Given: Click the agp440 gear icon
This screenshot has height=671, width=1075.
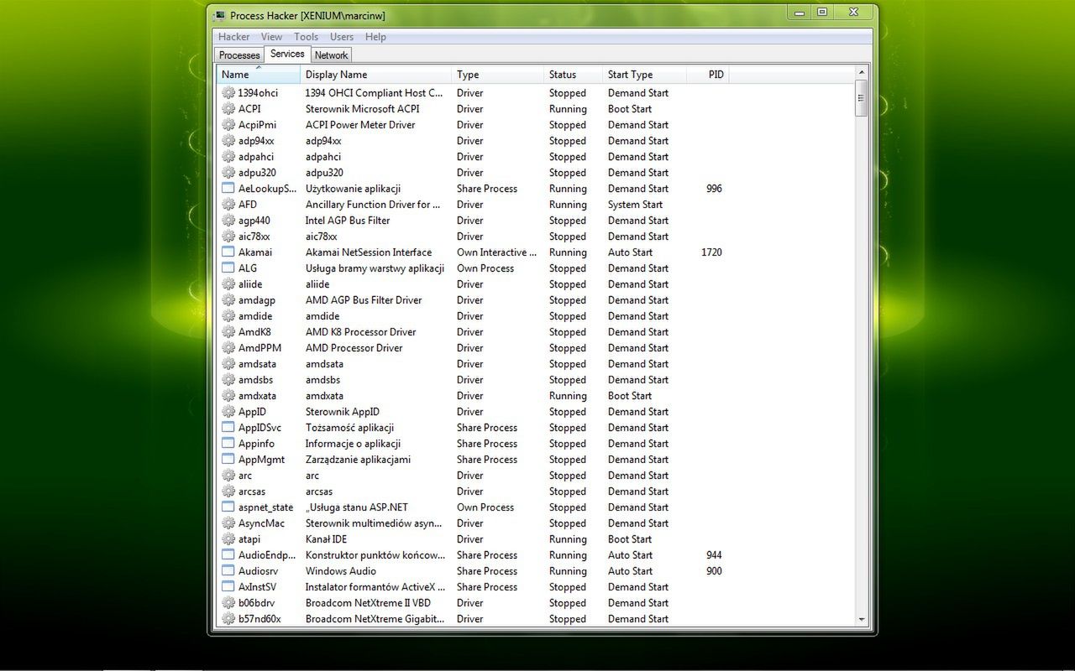Looking at the screenshot, I should 228,221.
